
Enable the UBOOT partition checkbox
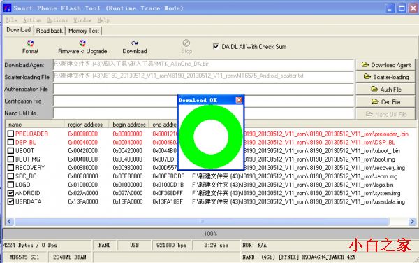coord(10,150)
